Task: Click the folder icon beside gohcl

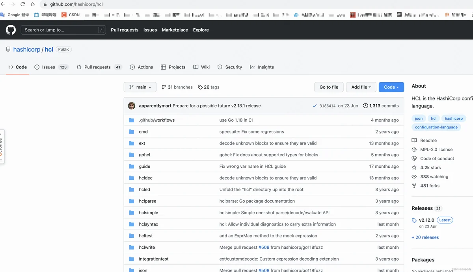Action: tap(132, 155)
